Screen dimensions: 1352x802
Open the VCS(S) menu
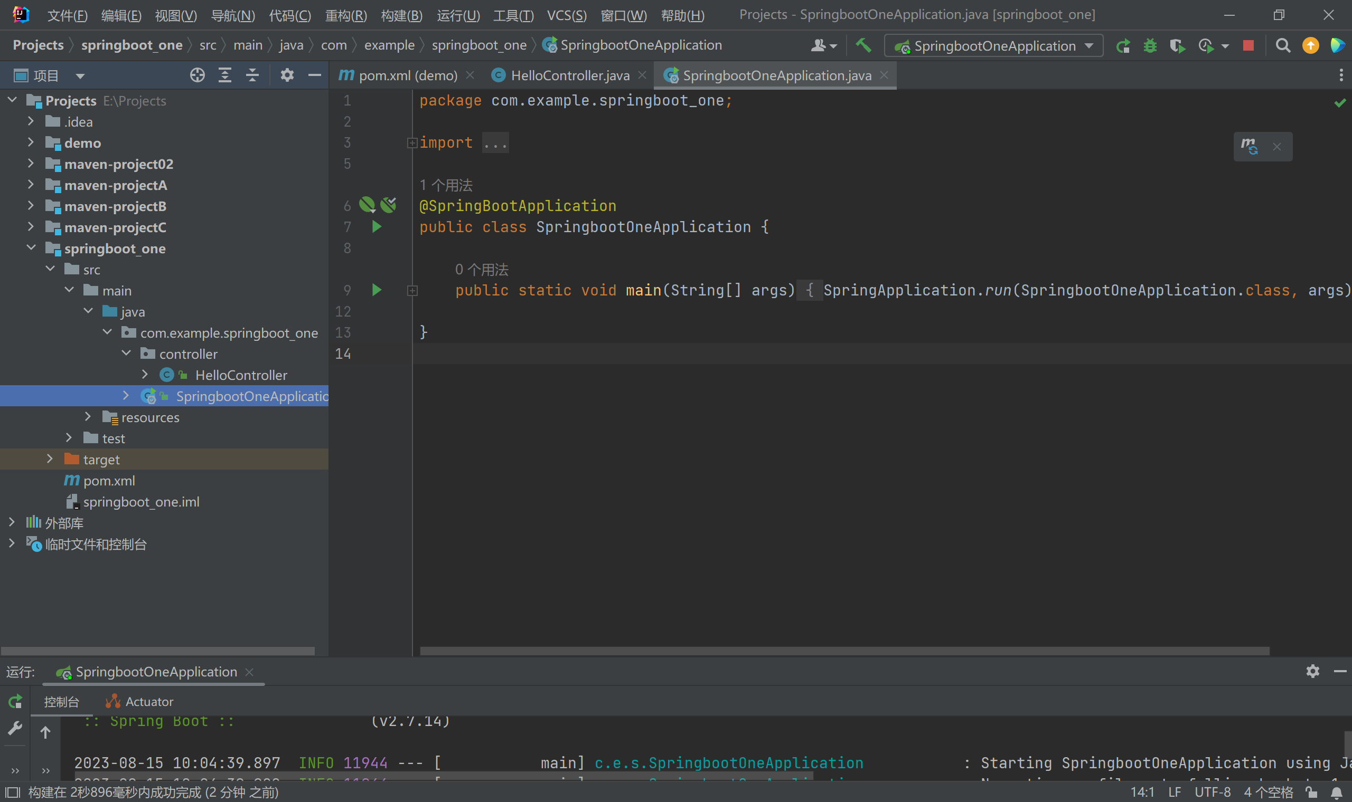(x=567, y=15)
